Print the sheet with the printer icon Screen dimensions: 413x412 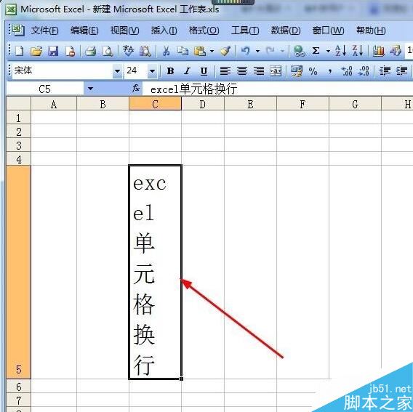[91, 51]
